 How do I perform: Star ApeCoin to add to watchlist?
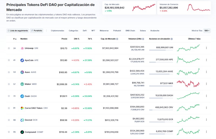[x=9, y=60]
